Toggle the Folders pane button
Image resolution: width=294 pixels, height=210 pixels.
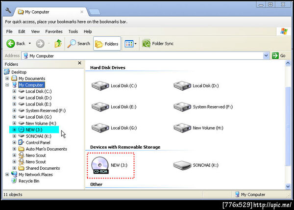tap(107, 44)
